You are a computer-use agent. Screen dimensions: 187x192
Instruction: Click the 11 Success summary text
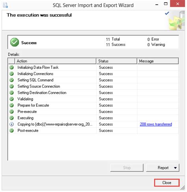pos(116,45)
